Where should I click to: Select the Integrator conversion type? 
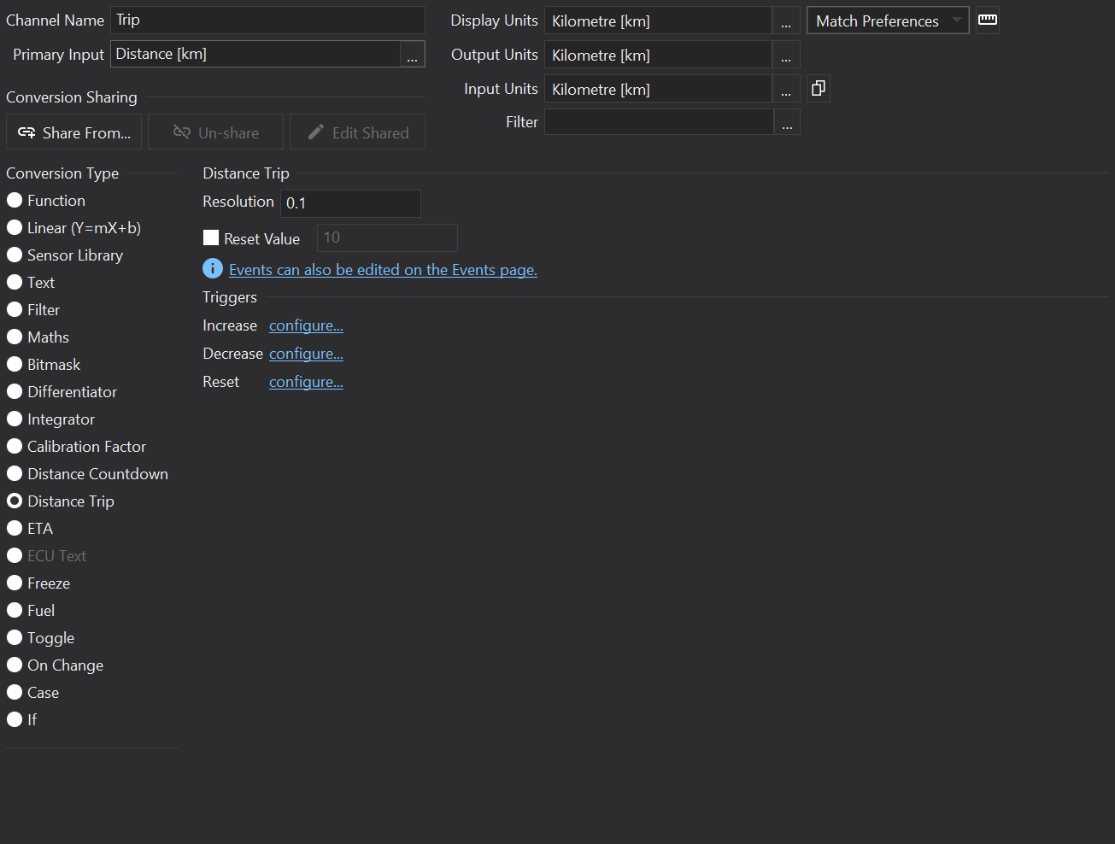15,419
